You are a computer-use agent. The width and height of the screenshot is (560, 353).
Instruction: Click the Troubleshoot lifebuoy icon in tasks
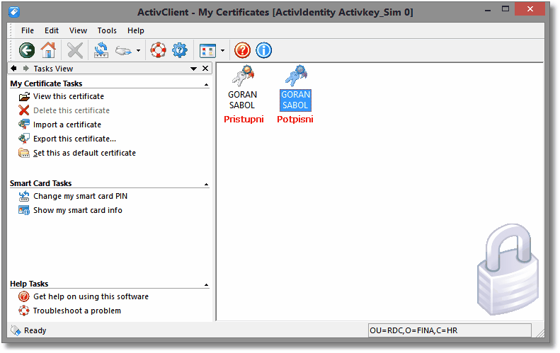click(24, 311)
